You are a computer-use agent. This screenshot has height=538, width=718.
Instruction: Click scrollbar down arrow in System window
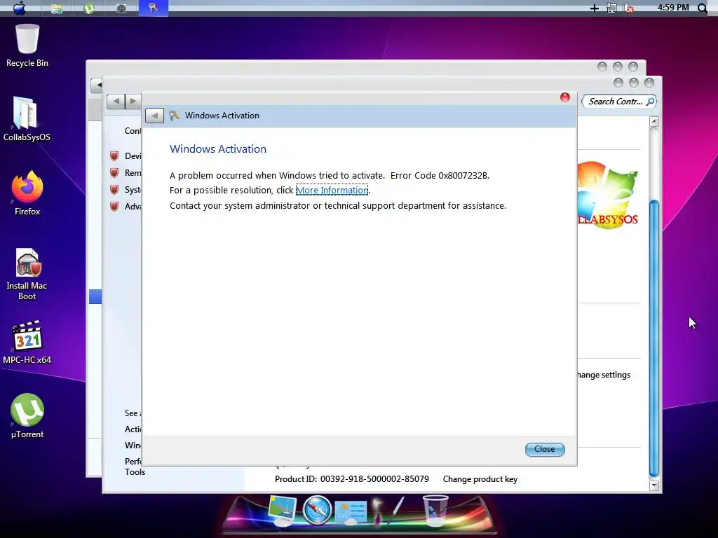[654, 485]
